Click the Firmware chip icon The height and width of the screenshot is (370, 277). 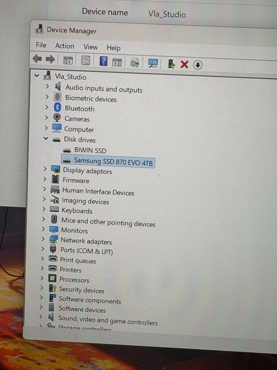point(55,179)
